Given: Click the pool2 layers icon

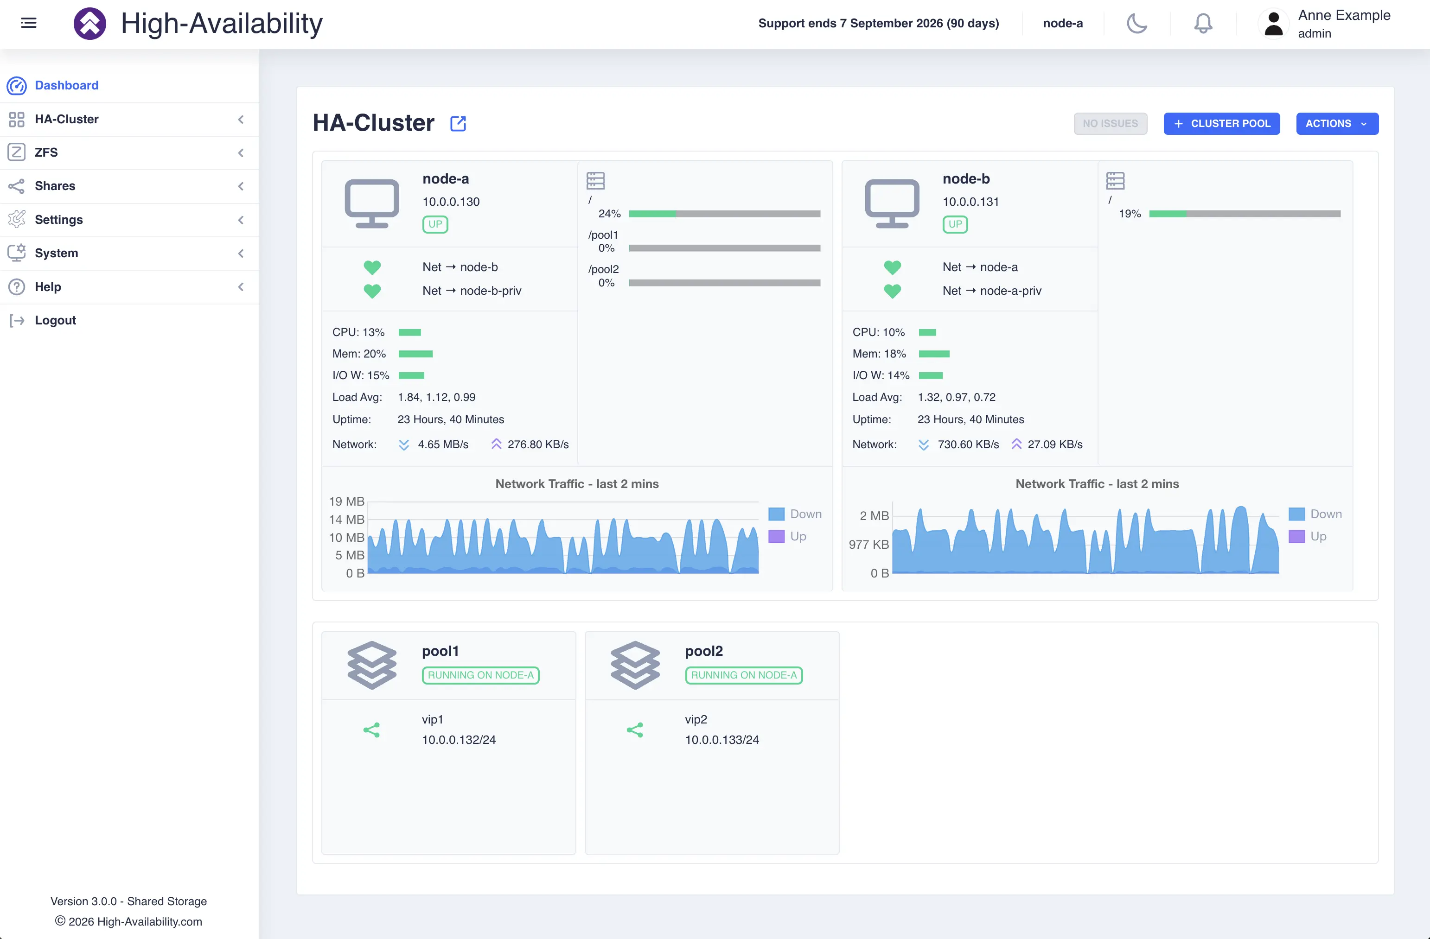Looking at the screenshot, I should pos(635,665).
